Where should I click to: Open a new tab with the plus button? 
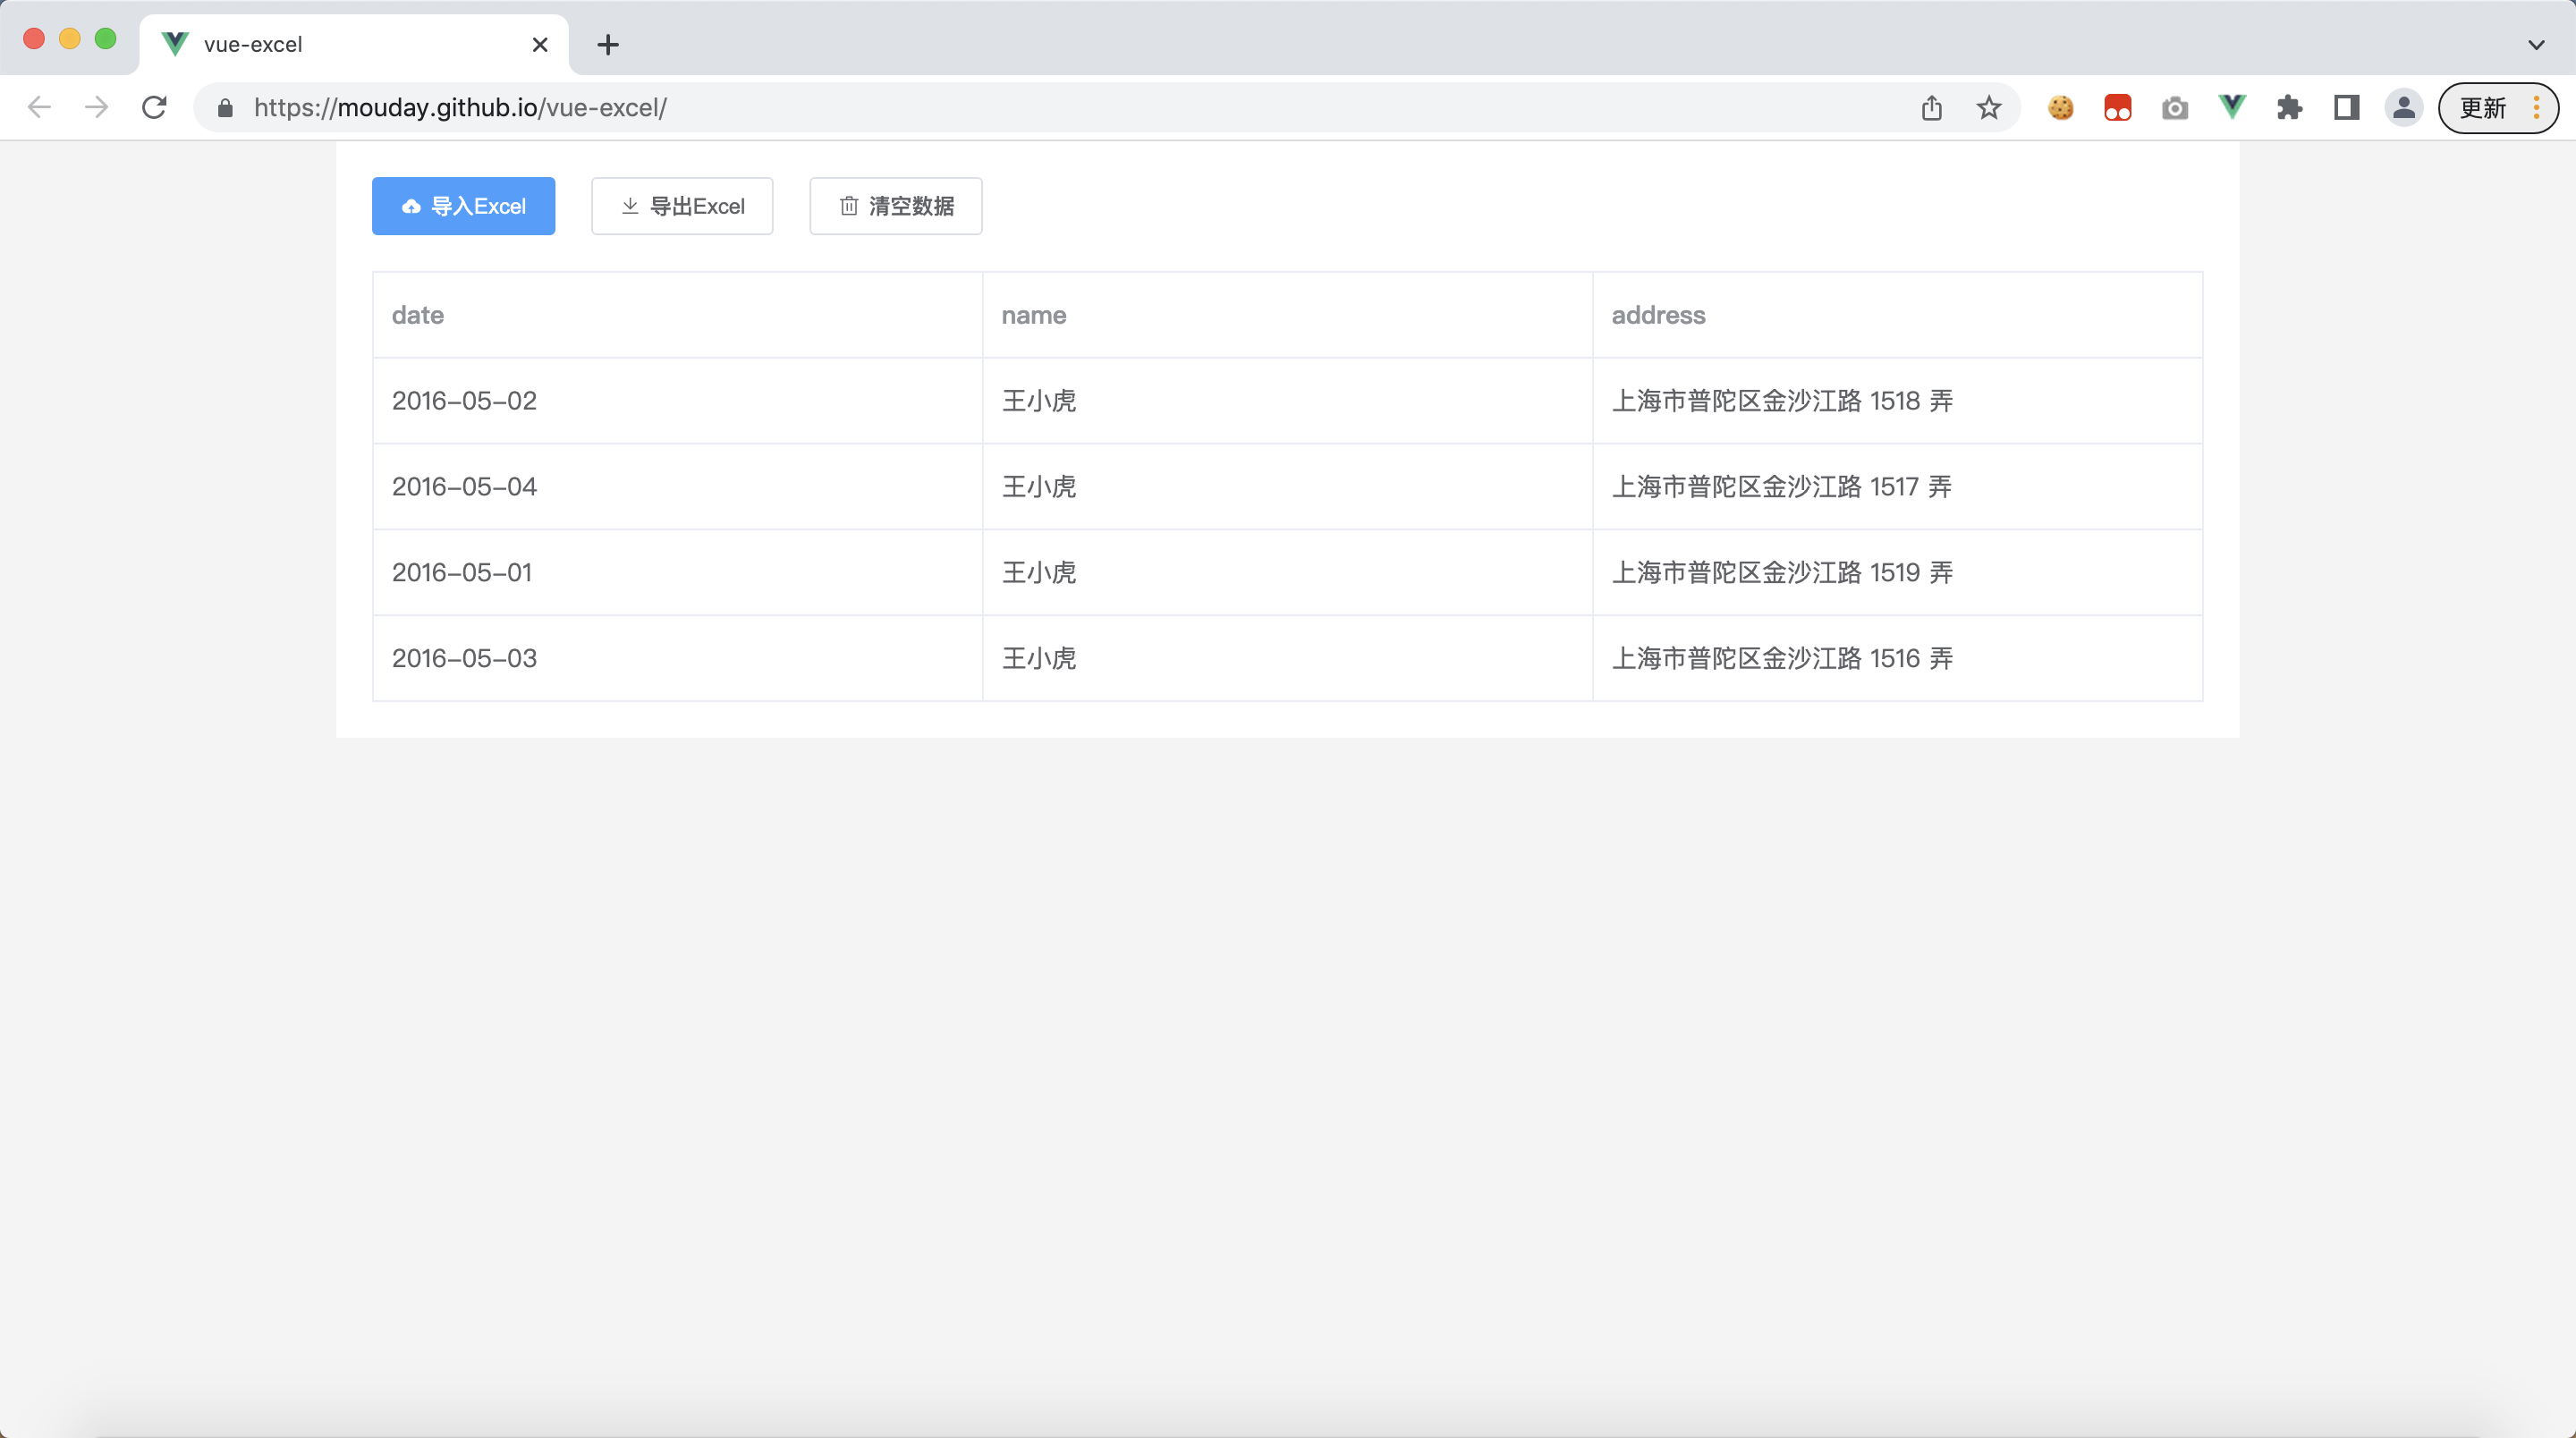coord(608,44)
